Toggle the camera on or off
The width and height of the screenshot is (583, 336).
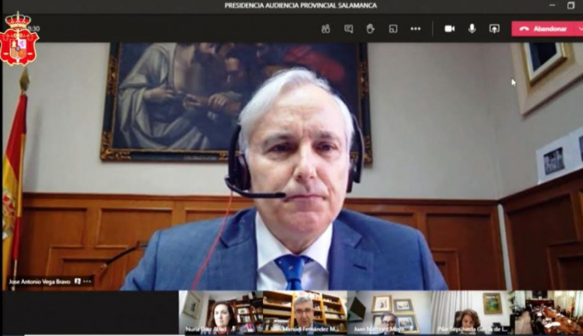click(449, 28)
